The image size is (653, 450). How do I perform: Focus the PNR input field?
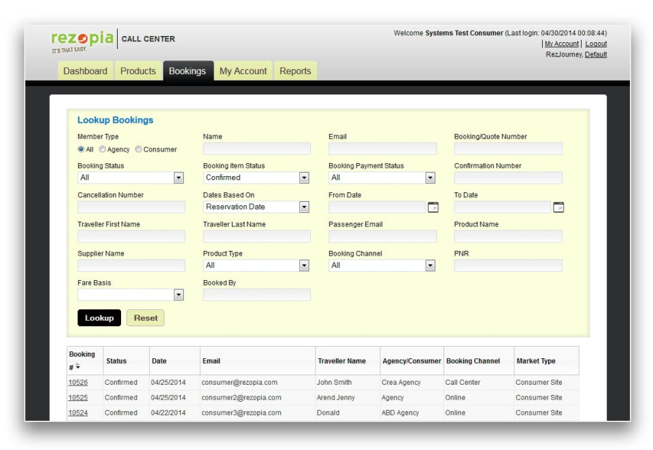pos(508,266)
